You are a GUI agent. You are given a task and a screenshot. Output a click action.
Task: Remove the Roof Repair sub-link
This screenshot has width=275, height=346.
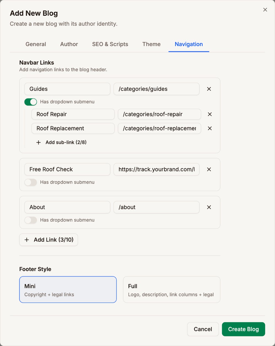(x=210, y=114)
